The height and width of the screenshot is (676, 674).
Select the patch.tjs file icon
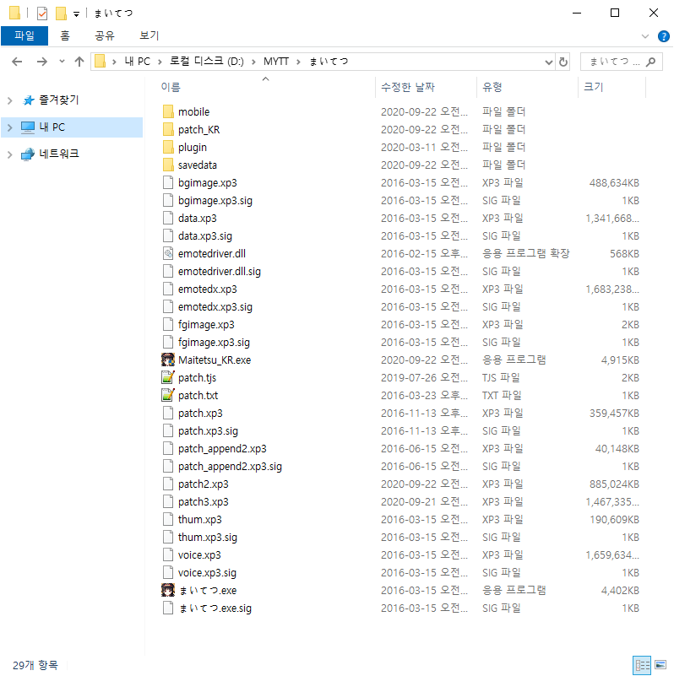(x=168, y=377)
